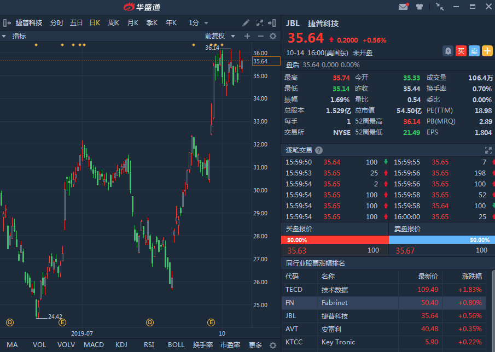
Task: Click the first Q quarterly report marker
Action: coord(10,322)
